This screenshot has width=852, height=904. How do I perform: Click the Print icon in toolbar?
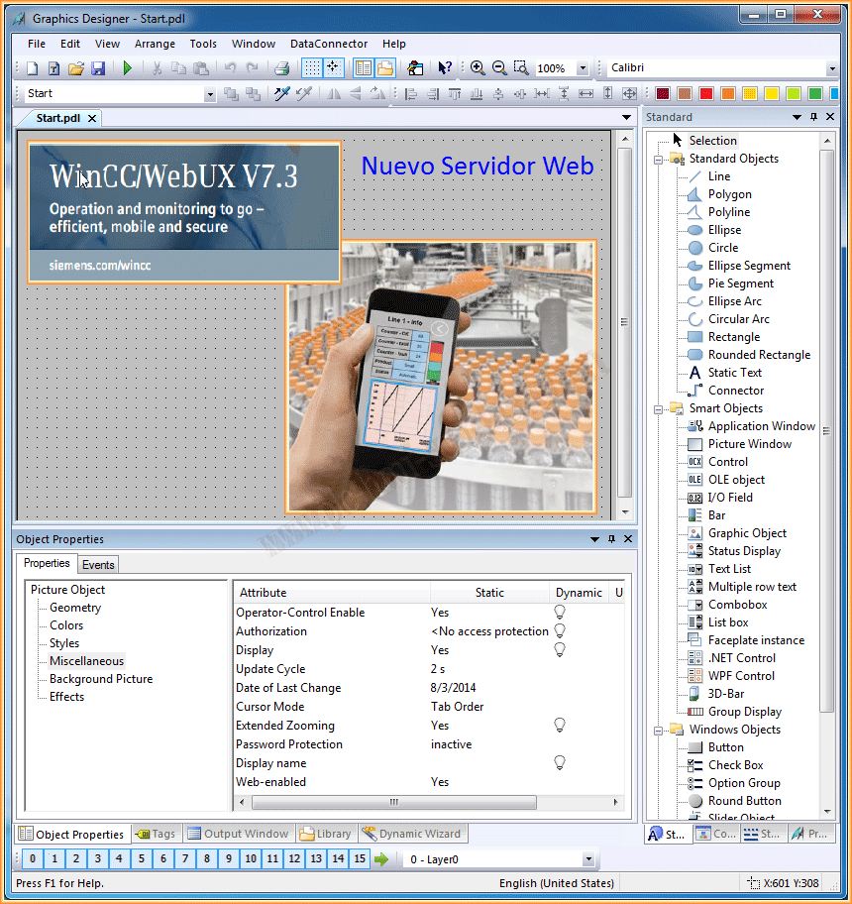click(281, 68)
